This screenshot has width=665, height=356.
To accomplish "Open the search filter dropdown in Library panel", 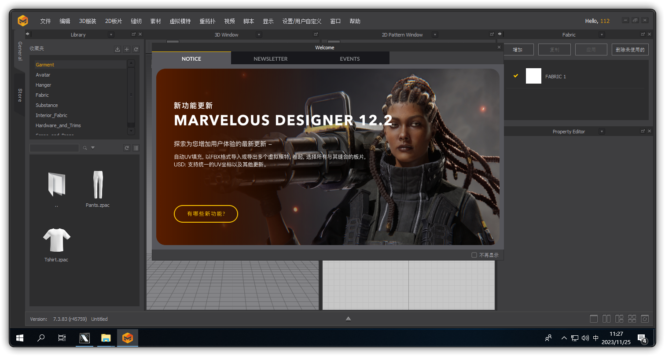I will [93, 148].
